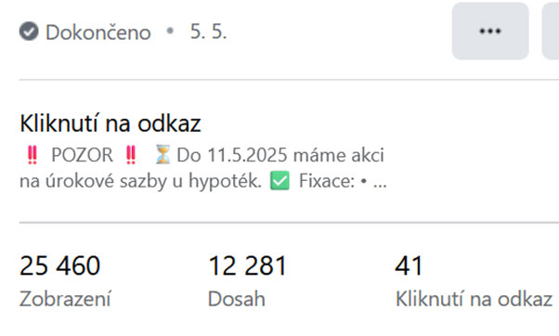Click the POZOR text in the ad description

click(82, 155)
